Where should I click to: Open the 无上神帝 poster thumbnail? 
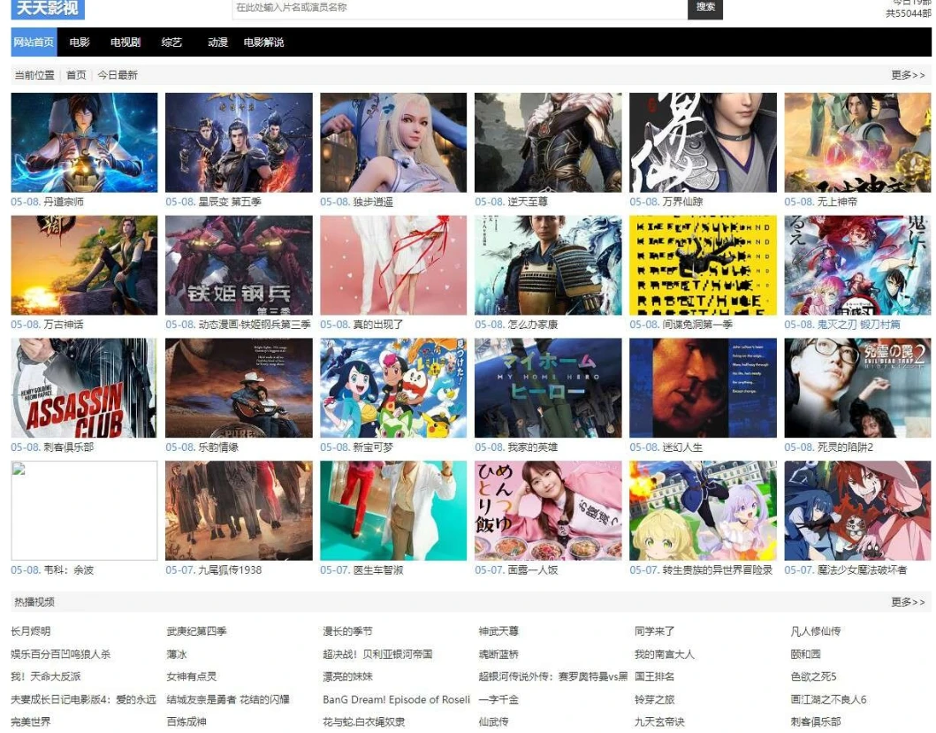[858, 142]
